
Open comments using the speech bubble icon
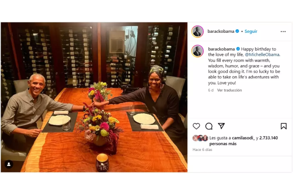209,126
